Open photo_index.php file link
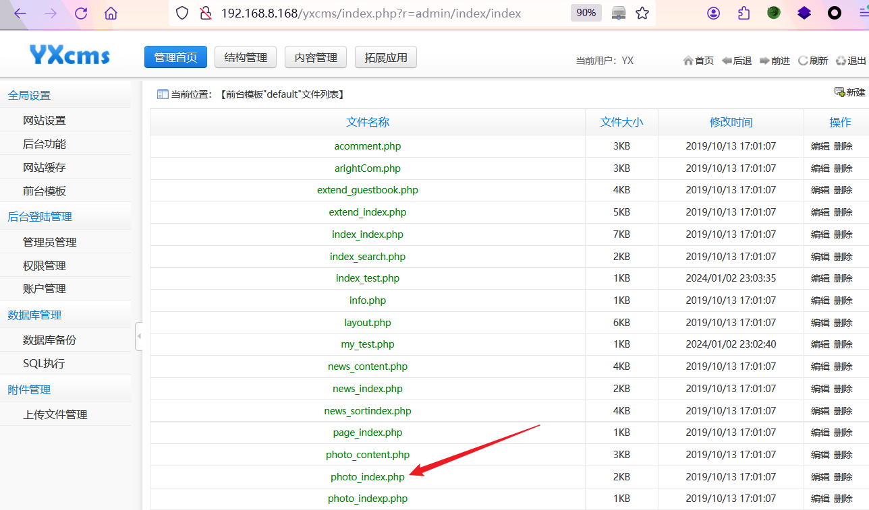869x510 pixels. pyautogui.click(x=368, y=477)
